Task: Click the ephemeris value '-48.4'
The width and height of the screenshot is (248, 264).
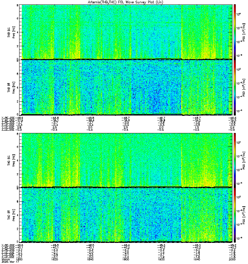Action: tap(126, 245)
